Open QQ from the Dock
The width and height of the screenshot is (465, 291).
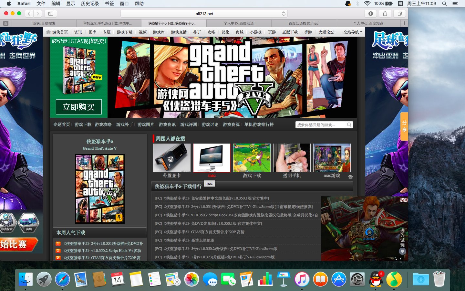tap(376, 279)
